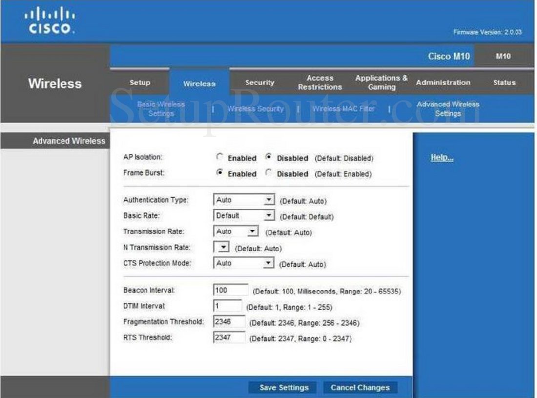Screen dimensions: 537x398
Task: Click the RTS Threshold range hint
Action: click(300, 339)
